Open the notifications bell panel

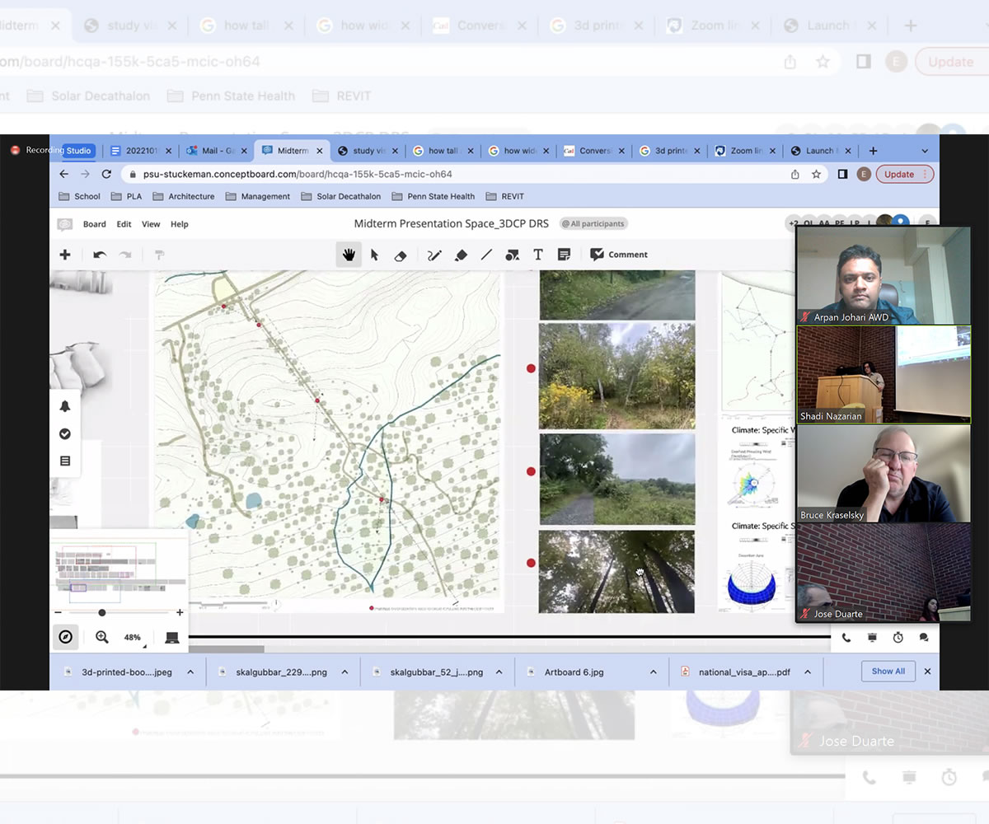pyautogui.click(x=65, y=406)
